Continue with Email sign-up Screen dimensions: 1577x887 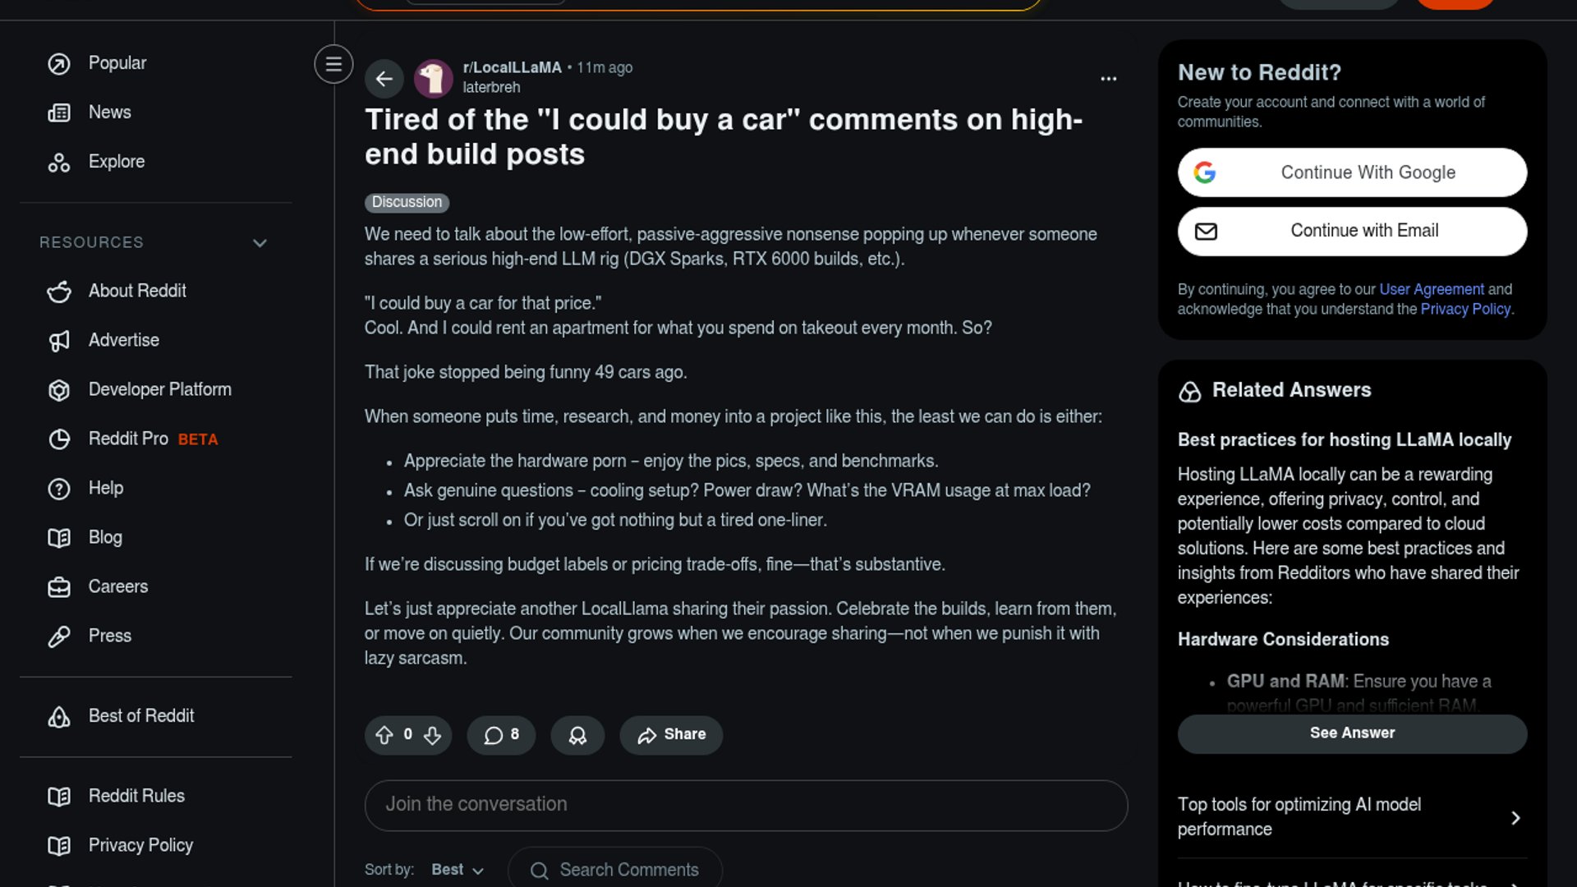pos(1352,231)
